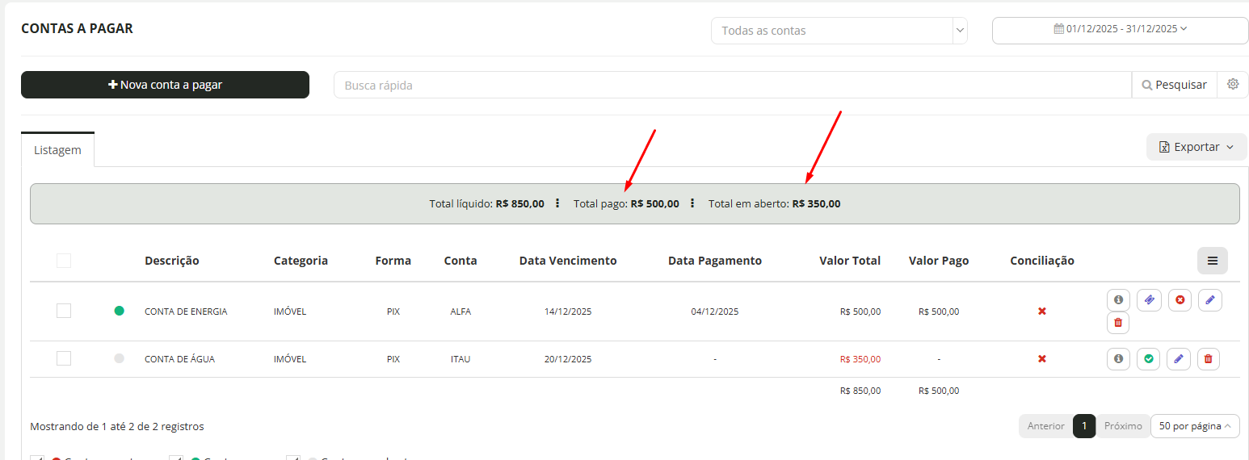The height and width of the screenshot is (460, 1249).
Task: Click due date 20/12/2025
Action: 568,359
